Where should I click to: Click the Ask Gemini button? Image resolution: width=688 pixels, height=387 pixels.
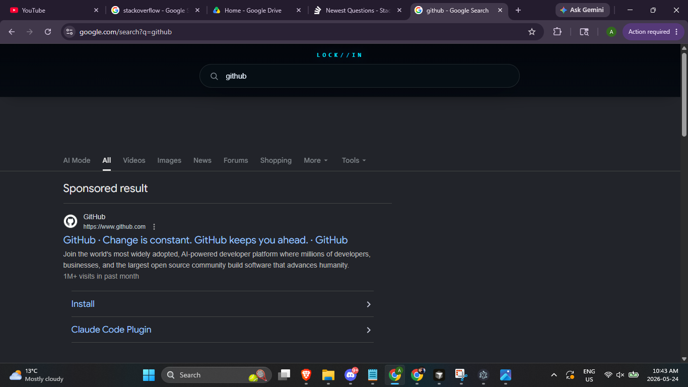click(x=582, y=10)
